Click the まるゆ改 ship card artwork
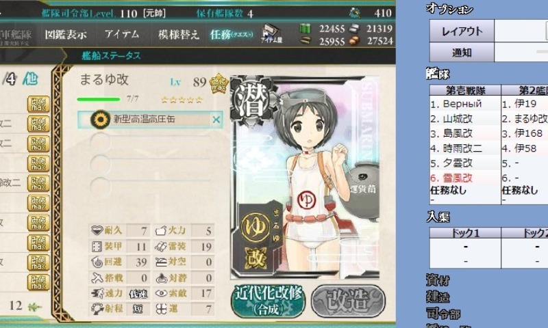 pyautogui.click(x=305, y=178)
